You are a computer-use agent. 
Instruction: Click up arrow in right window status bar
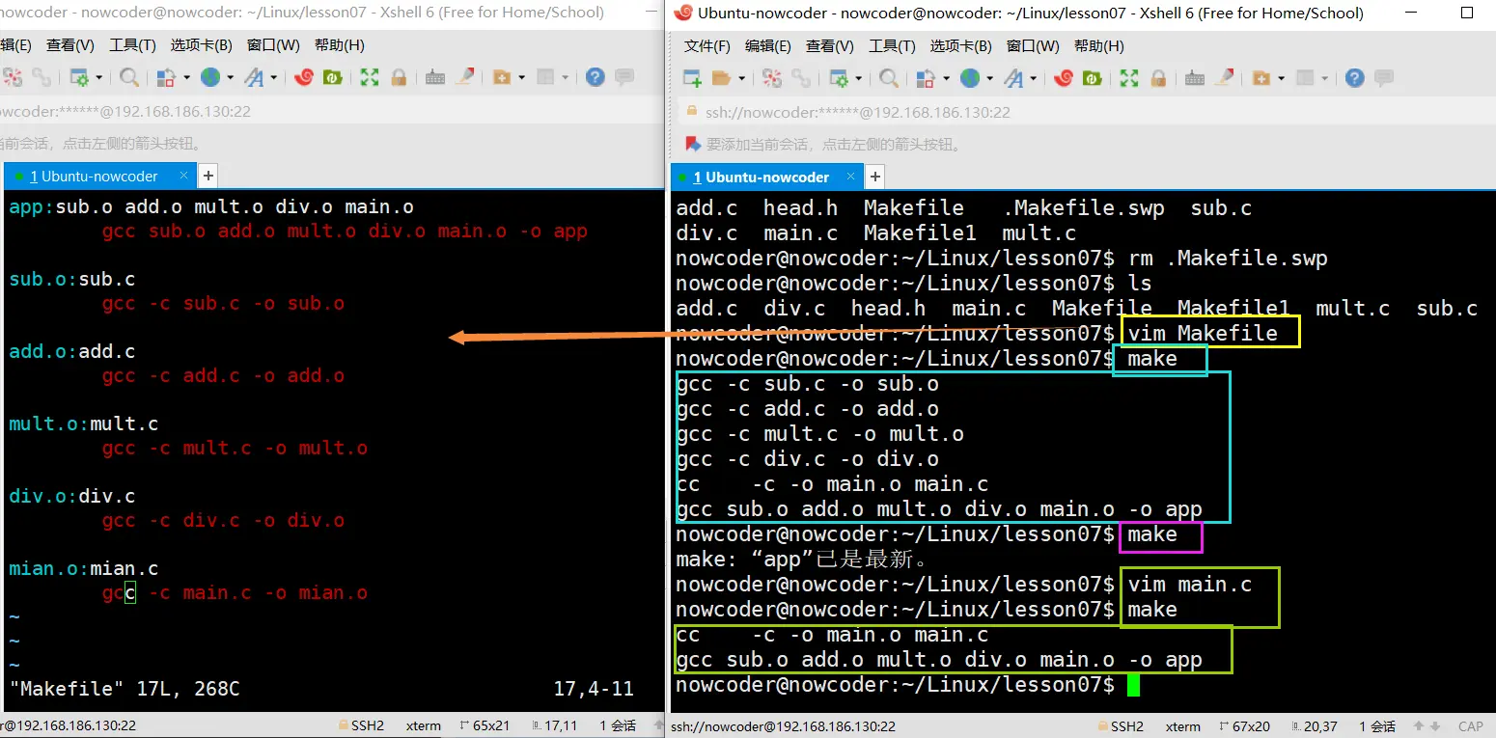[x=1420, y=726]
